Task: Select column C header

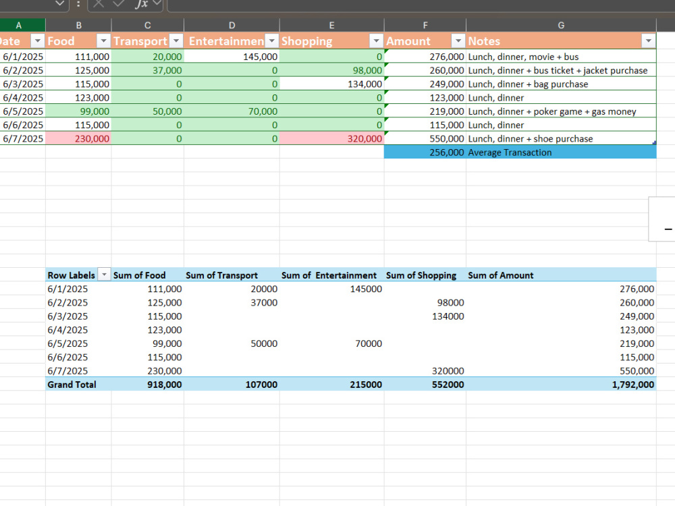Action: pyautogui.click(x=148, y=26)
